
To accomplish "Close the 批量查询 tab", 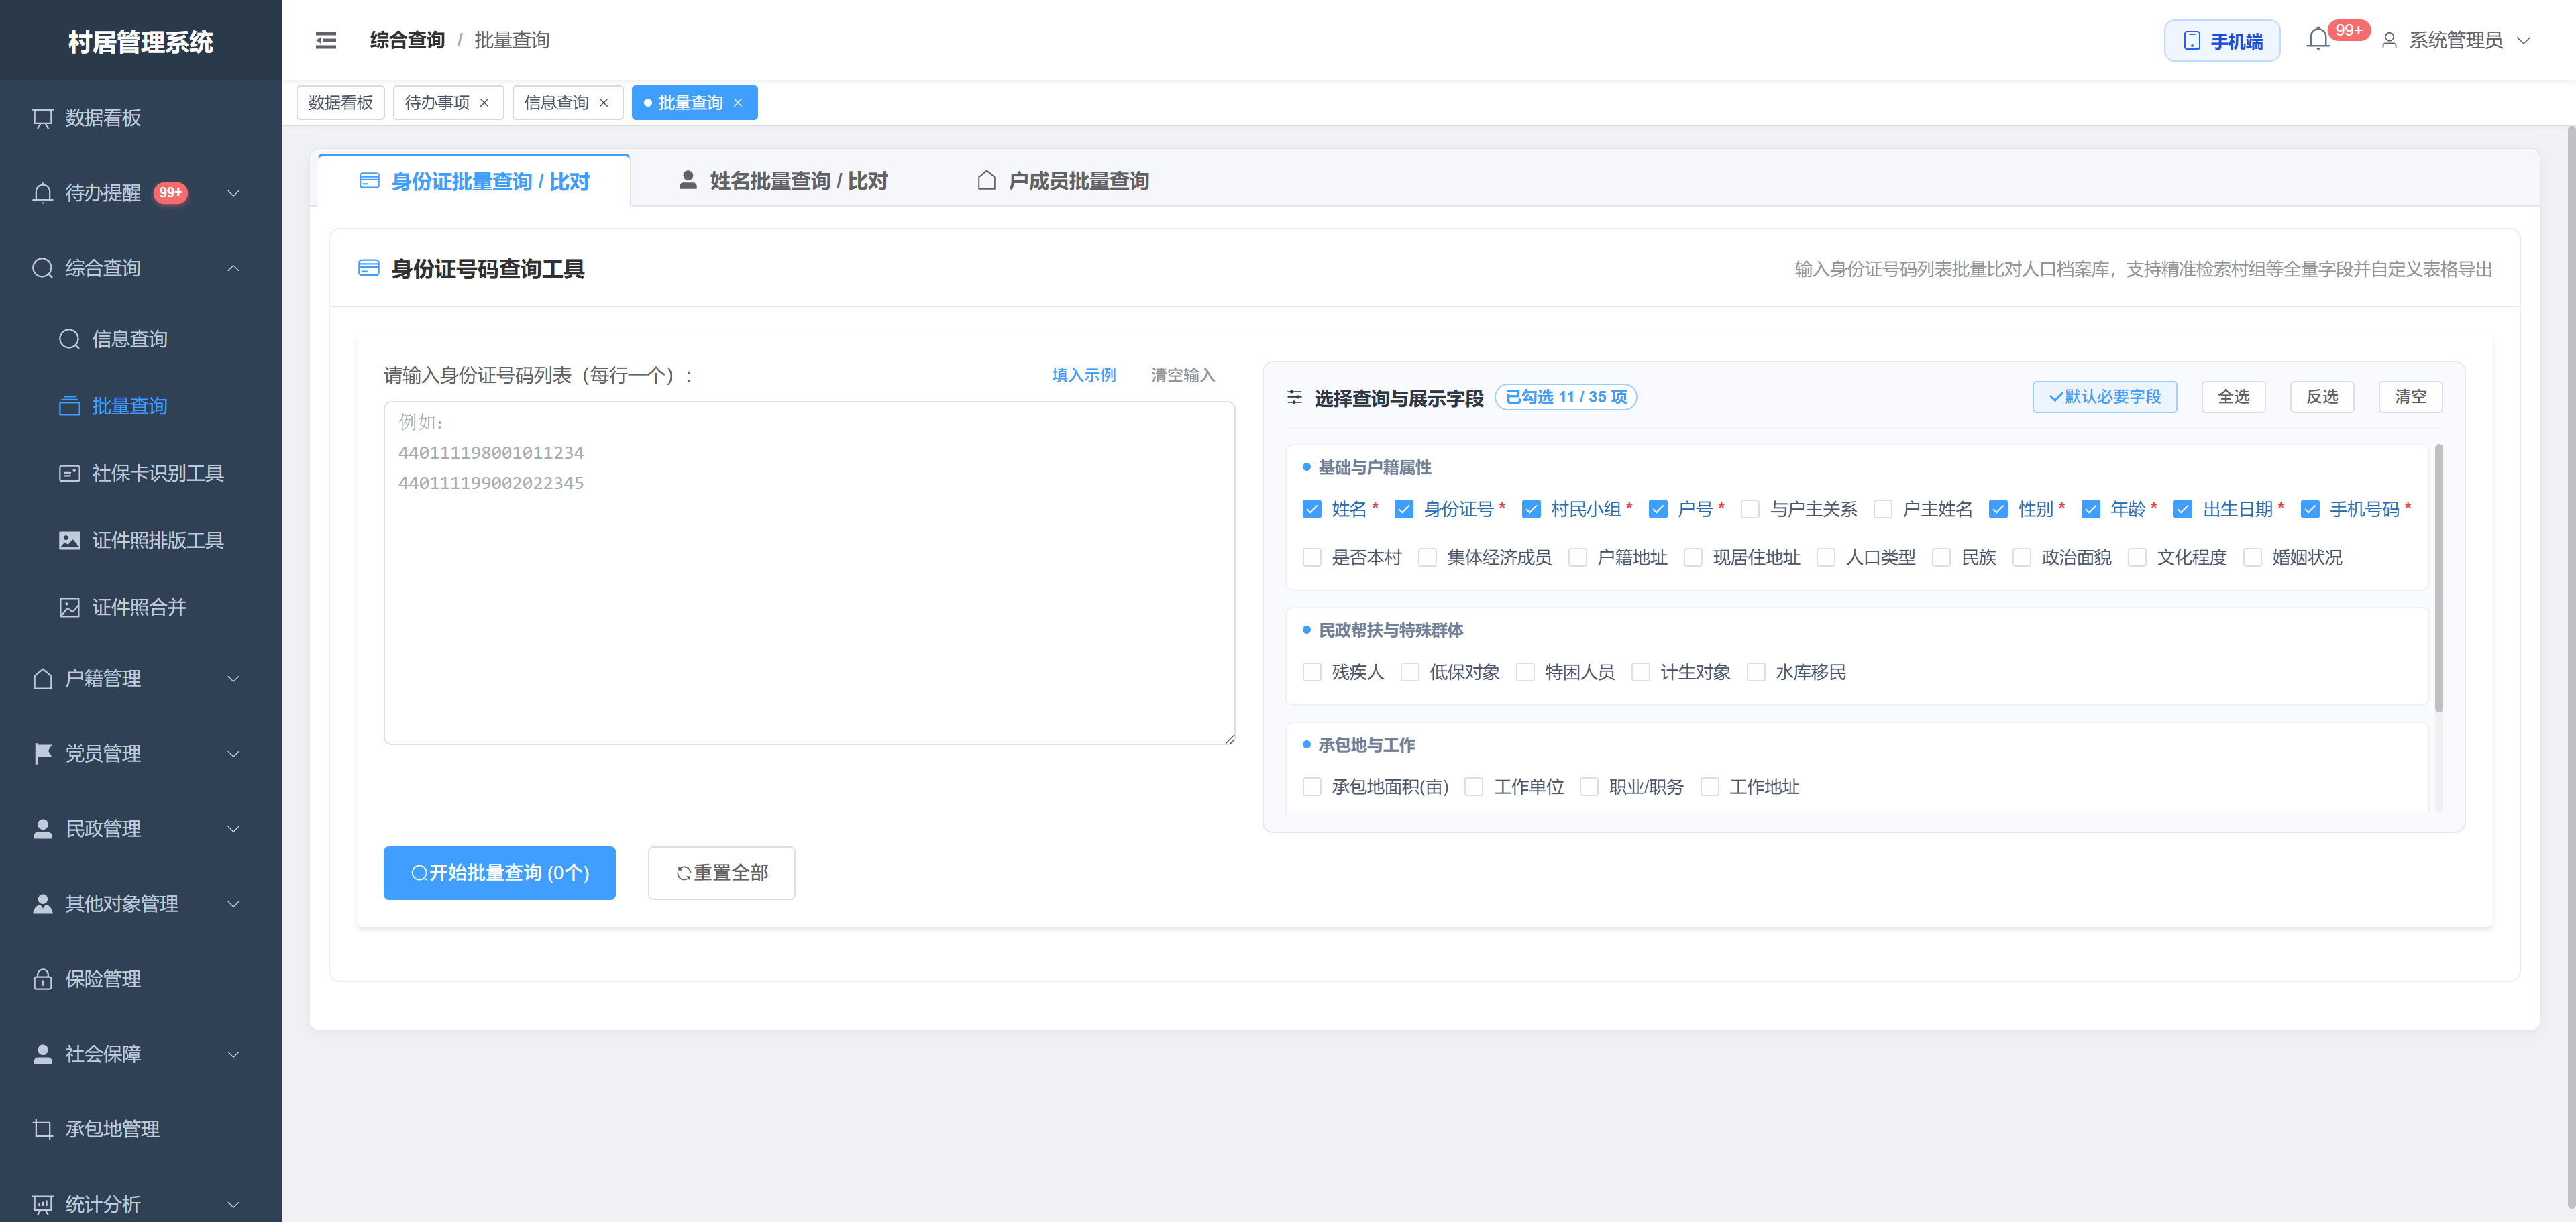I will pyautogui.click(x=738, y=103).
